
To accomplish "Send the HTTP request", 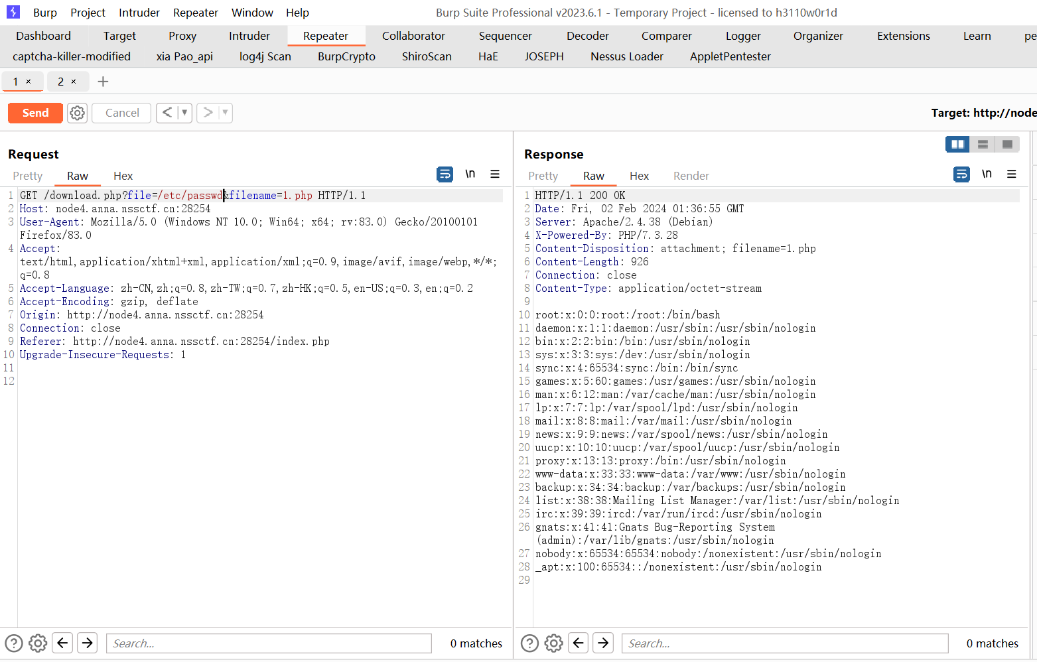I will 35,113.
